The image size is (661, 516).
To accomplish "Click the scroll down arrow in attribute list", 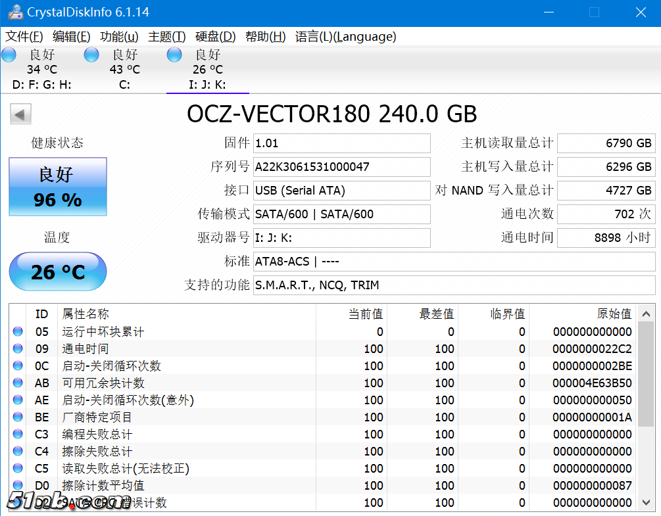I will (x=647, y=502).
